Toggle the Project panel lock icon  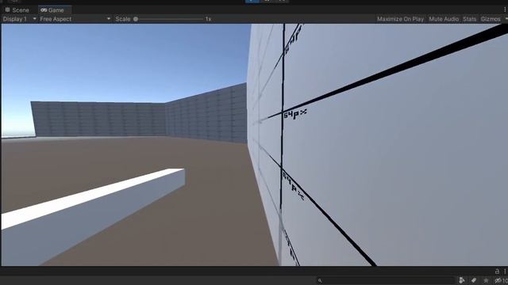497,271
